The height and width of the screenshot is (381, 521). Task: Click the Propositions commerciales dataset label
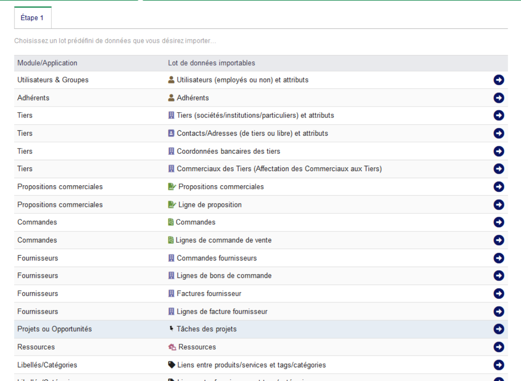[221, 187]
